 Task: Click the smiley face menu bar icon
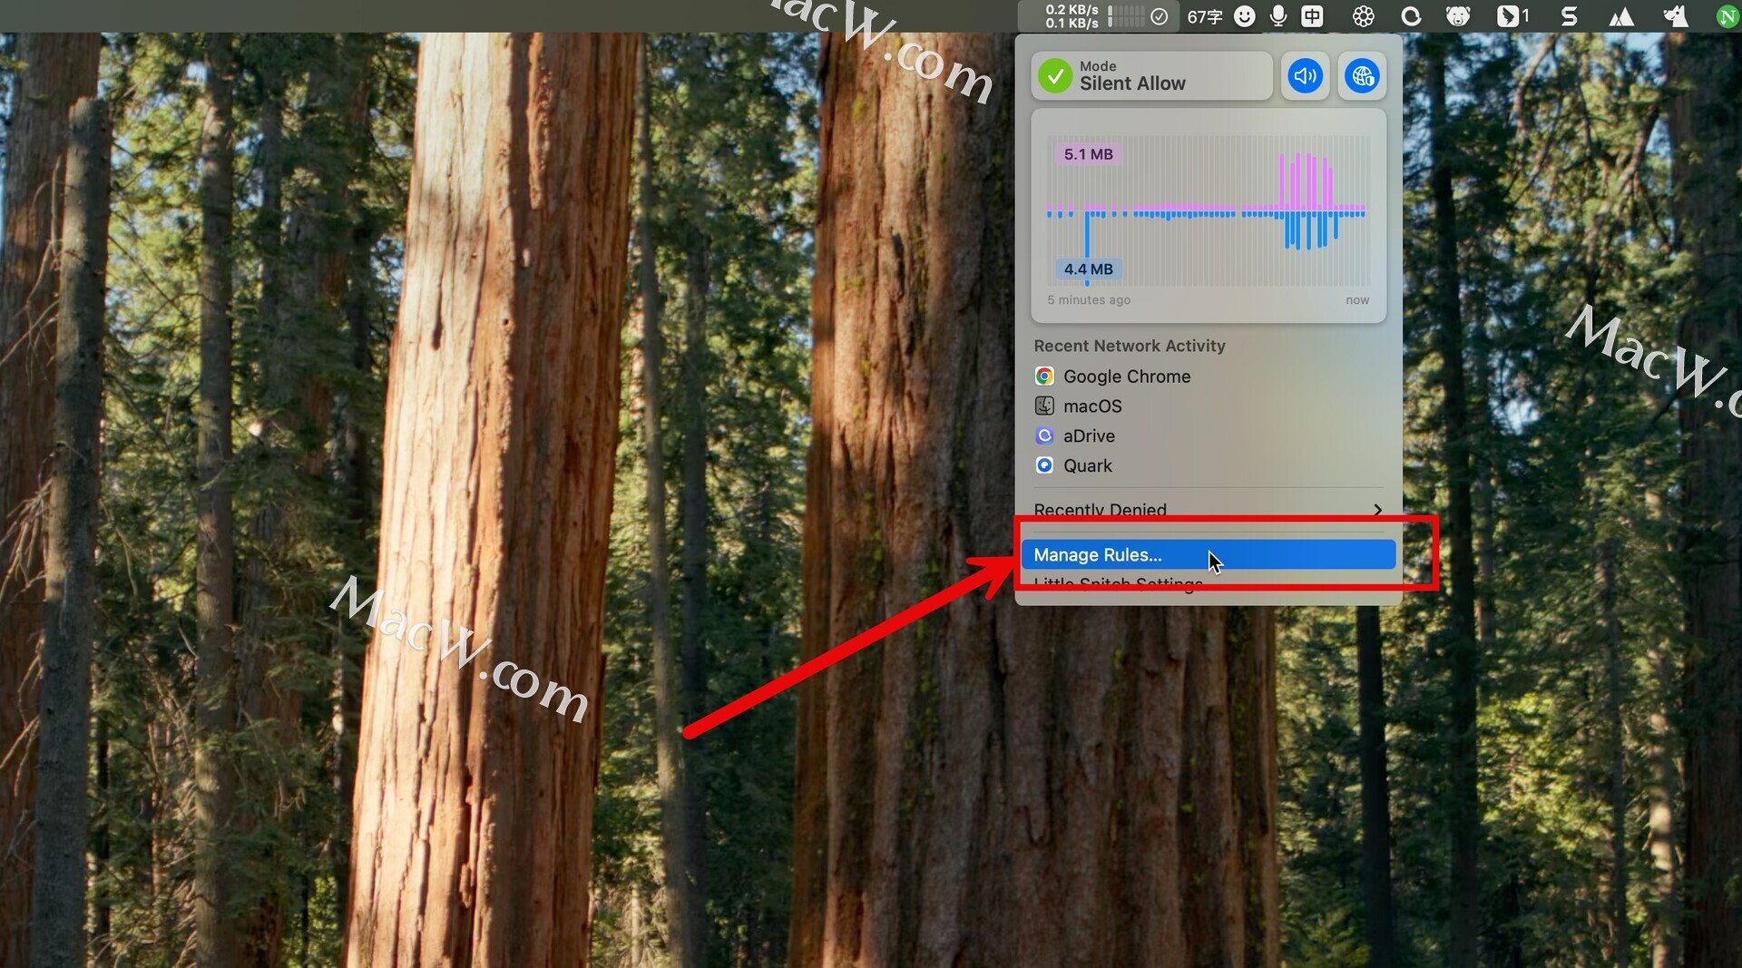click(1245, 16)
